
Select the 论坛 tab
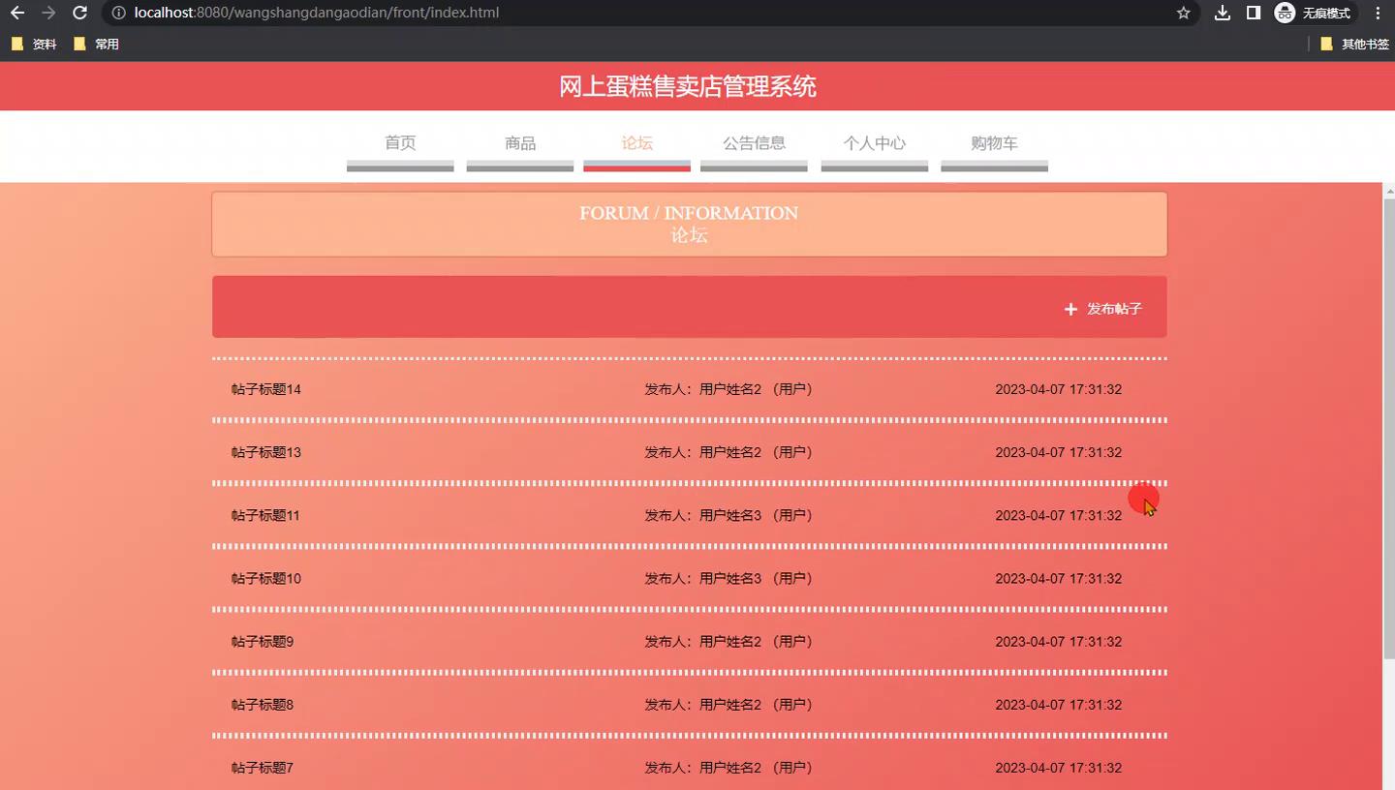coord(636,143)
